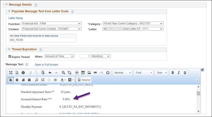Open the Function dropdown
This screenshot has height=117, width=212.
point(52,24)
